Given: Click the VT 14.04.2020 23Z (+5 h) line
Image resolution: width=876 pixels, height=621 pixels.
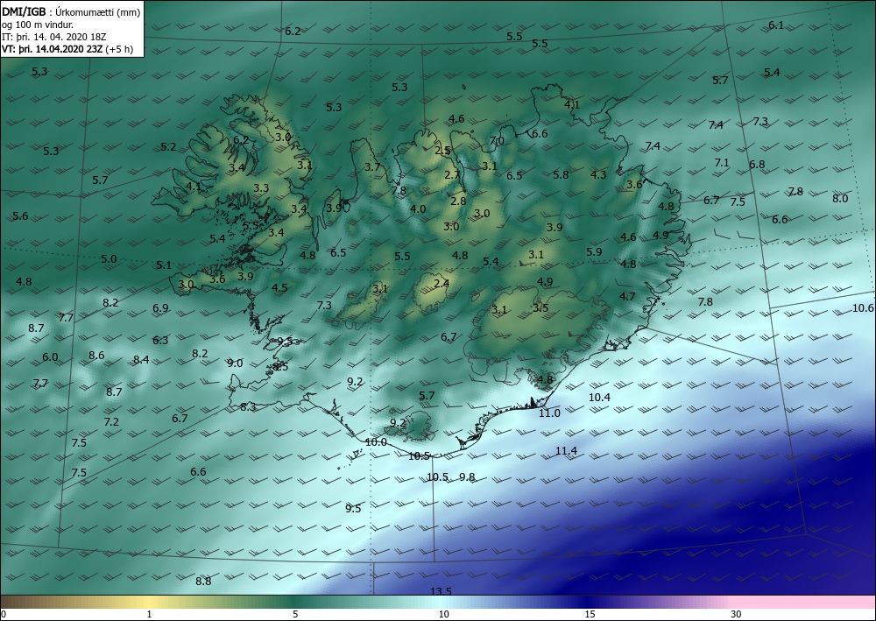Looking at the screenshot, I should click(67, 49).
